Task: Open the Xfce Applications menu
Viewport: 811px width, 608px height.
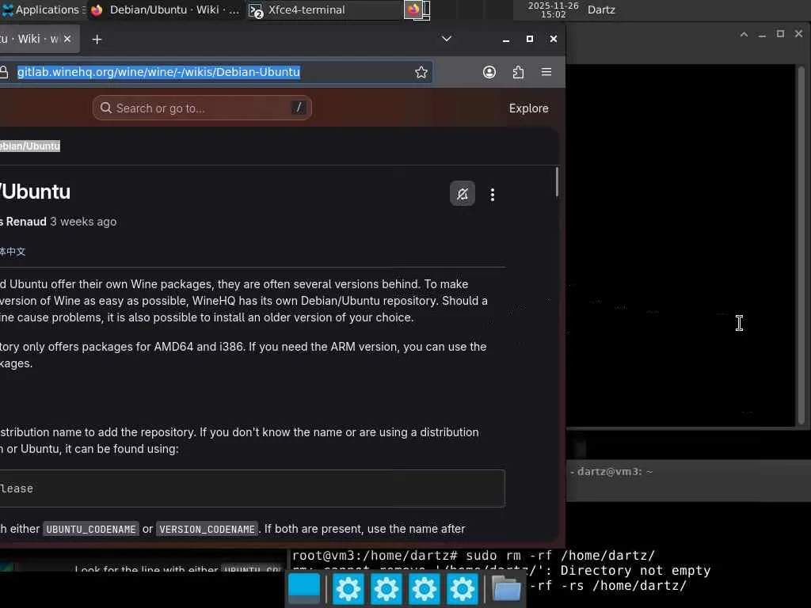Action: 43,9
